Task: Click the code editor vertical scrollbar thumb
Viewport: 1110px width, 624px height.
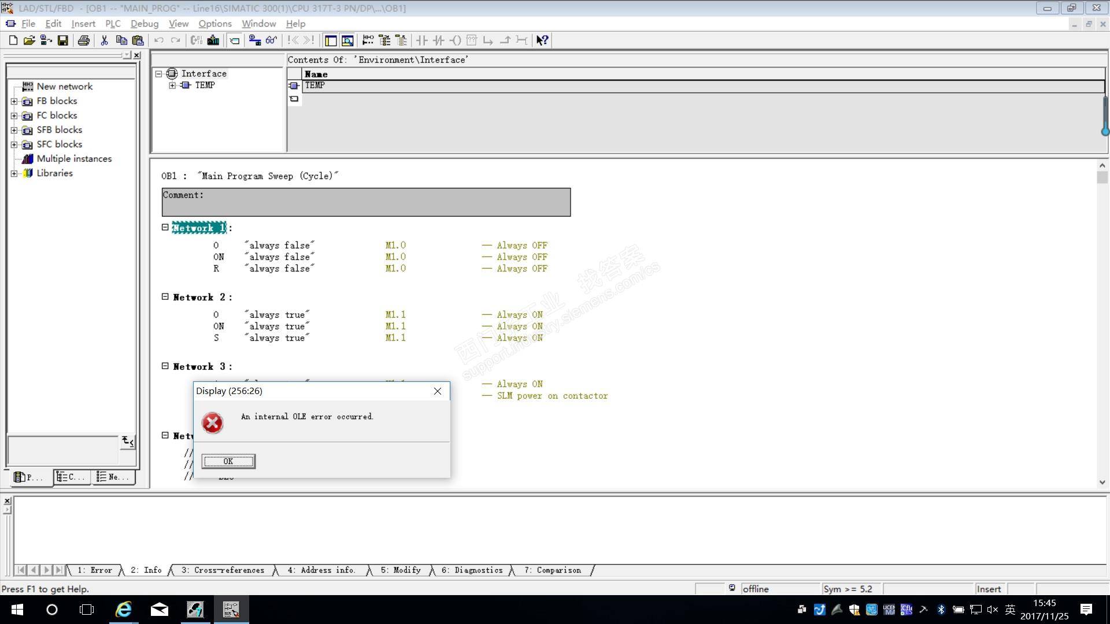Action: click(x=1102, y=177)
